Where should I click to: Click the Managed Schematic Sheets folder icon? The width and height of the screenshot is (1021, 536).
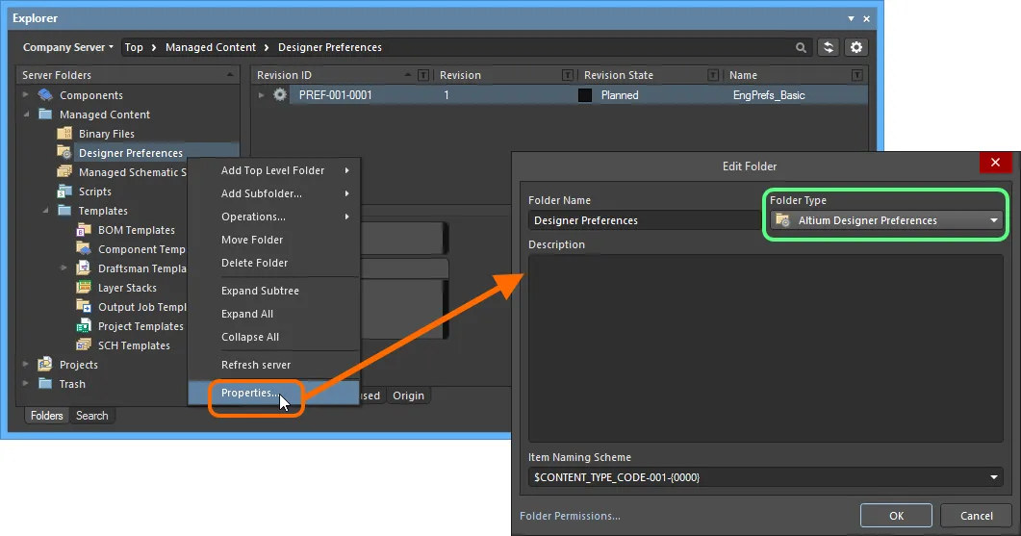pos(64,172)
